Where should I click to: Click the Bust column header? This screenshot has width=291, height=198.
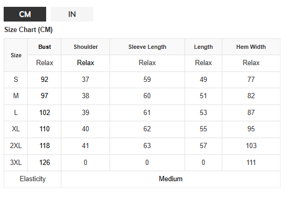coord(45,47)
